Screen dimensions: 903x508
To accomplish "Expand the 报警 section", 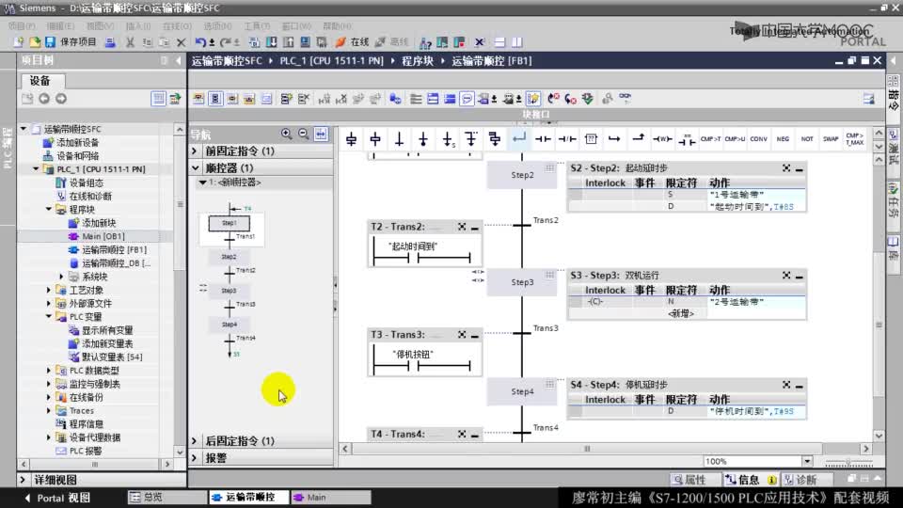I will pyautogui.click(x=195, y=458).
